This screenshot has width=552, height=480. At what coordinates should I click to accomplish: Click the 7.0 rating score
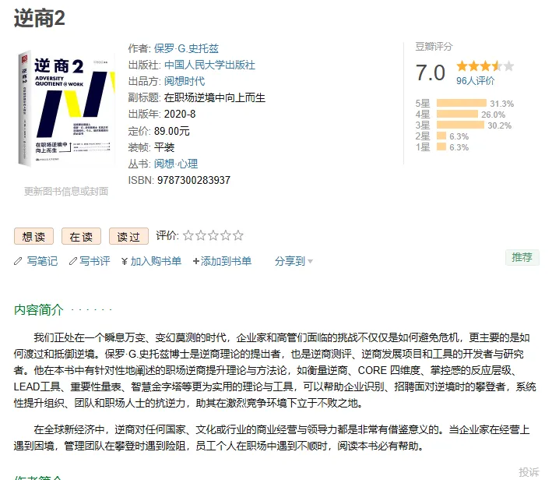431,72
